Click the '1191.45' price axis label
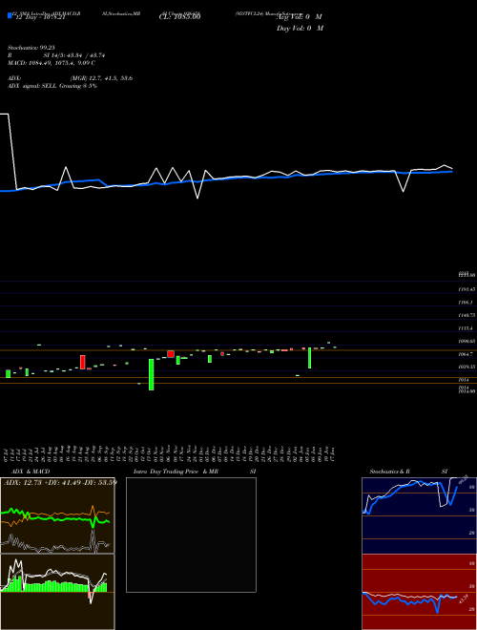The height and width of the screenshot is (630, 477). click(467, 289)
